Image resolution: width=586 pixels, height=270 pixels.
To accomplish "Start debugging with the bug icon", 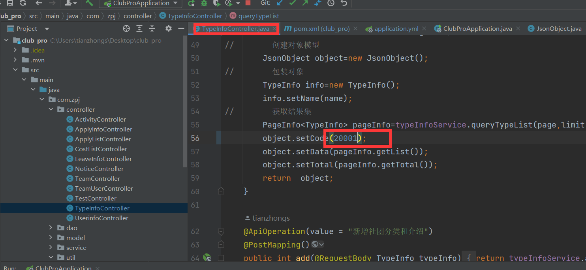I will pos(204,3).
